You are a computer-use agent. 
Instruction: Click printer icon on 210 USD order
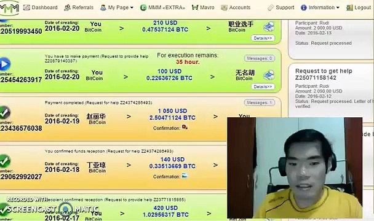[x=269, y=26]
